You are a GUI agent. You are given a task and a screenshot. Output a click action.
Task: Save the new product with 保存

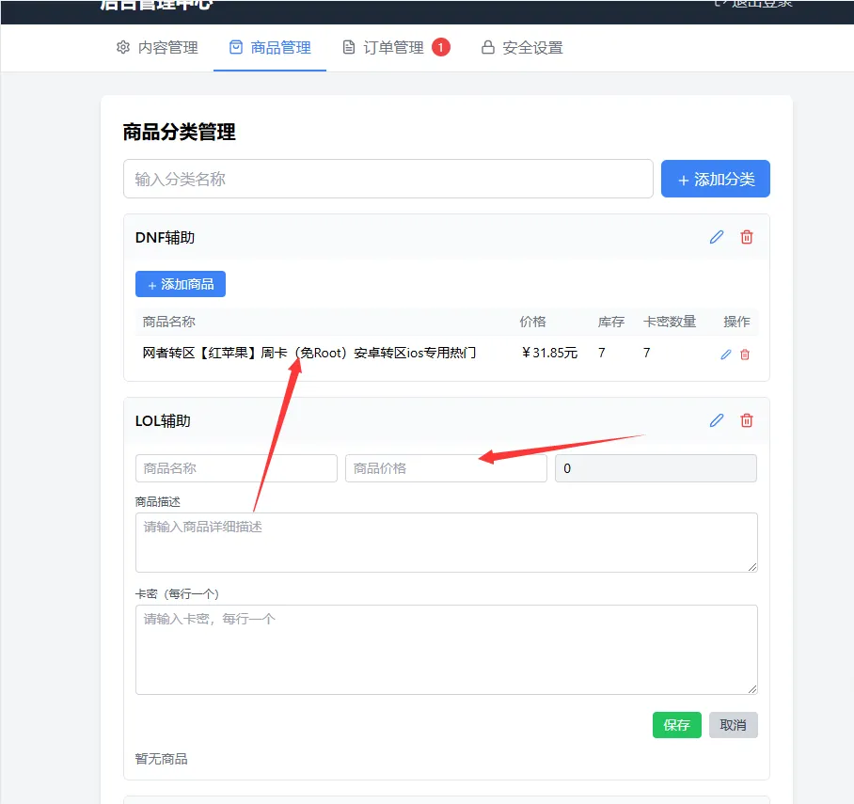tap(676, 724)
